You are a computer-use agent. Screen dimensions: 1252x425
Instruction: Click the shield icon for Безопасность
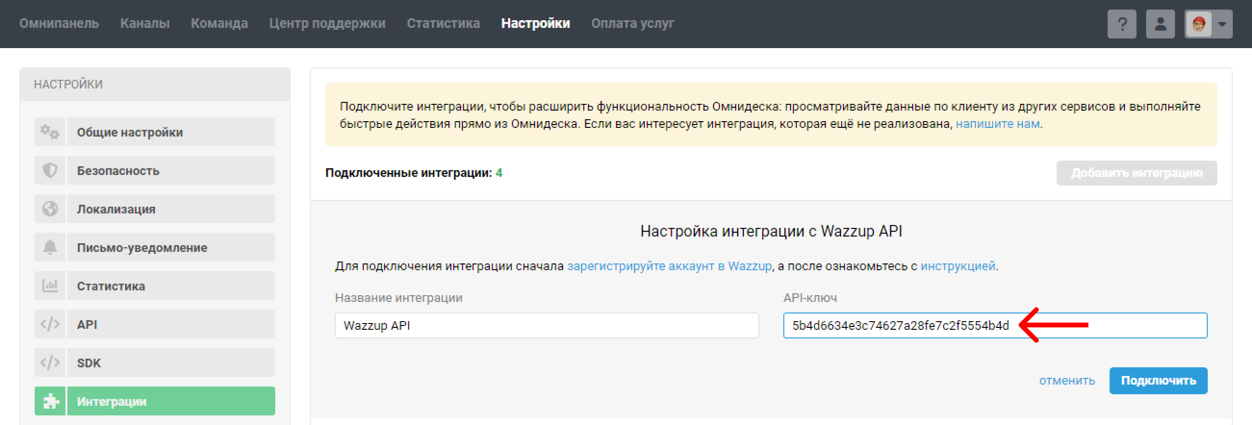pos(50,171)
